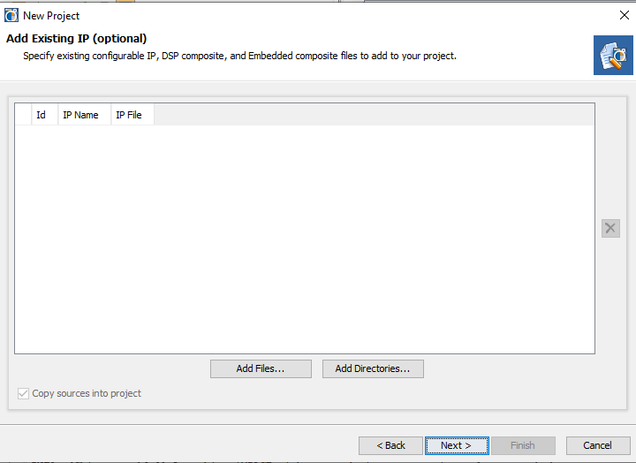This screenshot has height=463, width=636.
Task: Click the Add Directories... button
Action: 373,368
